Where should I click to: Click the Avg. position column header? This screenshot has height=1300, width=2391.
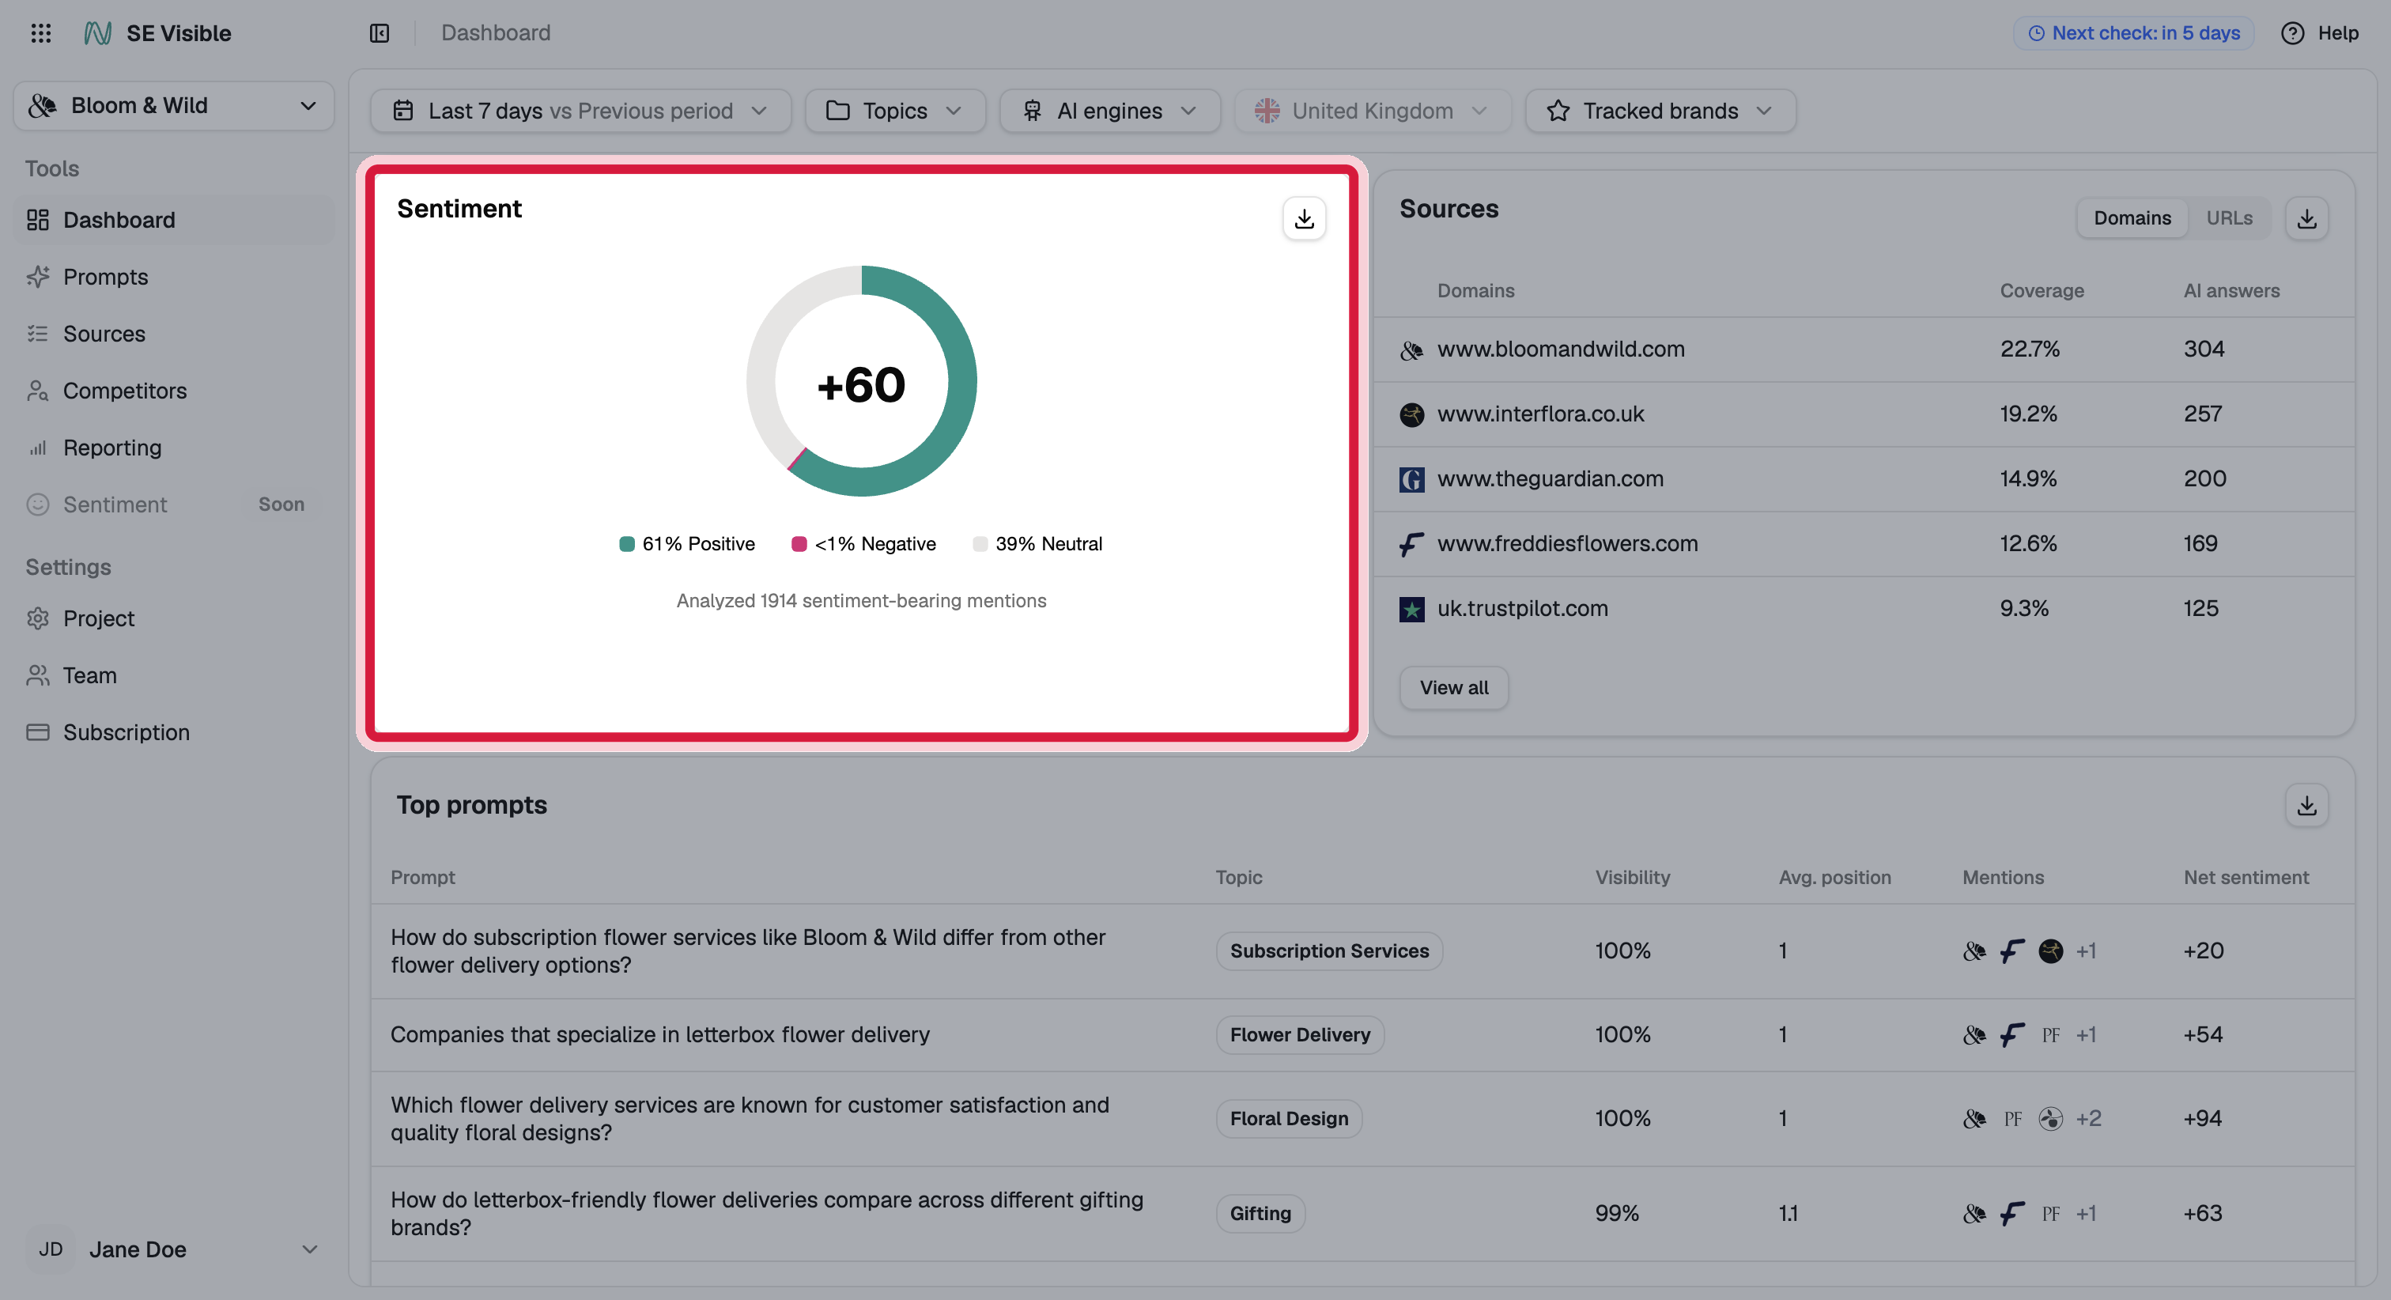click(x=1834, y=878)
